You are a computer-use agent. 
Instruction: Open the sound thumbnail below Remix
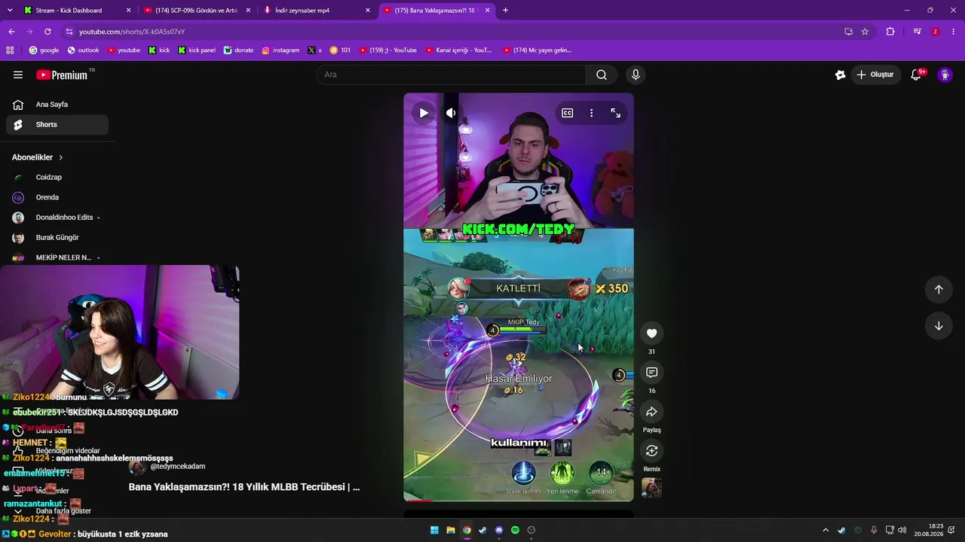click(652, 489)
